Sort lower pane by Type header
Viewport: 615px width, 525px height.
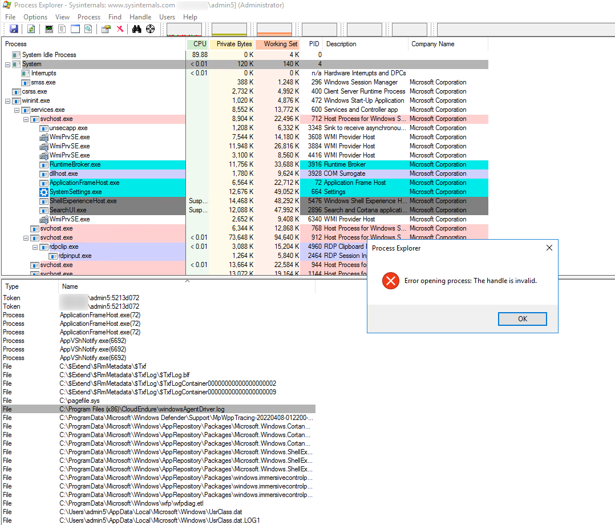30,286
